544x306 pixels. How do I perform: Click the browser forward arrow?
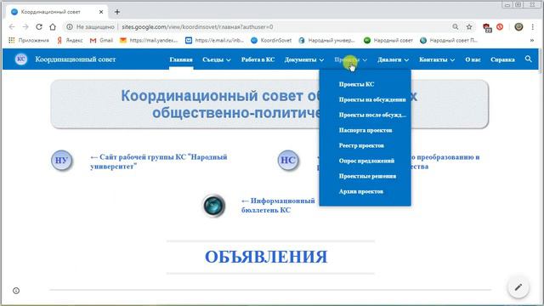pos(25,26)
